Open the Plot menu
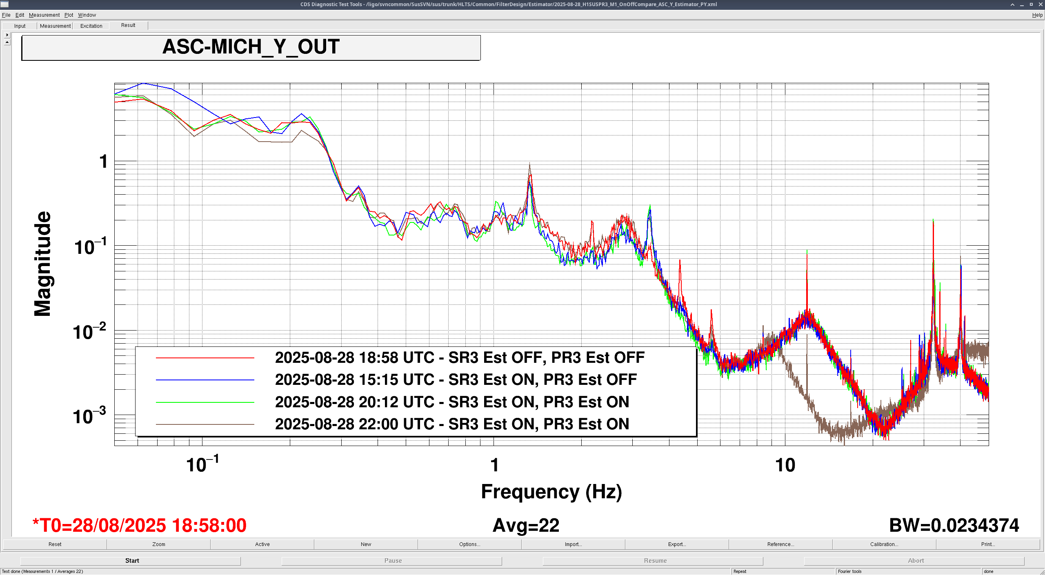This screenshot has width=1045, height=575. click(69, 15)
